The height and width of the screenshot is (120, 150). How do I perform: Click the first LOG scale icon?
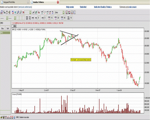point(42,12)
